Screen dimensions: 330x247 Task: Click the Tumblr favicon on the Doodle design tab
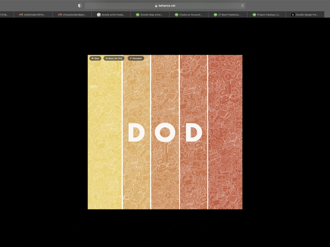tap(293, 14)
